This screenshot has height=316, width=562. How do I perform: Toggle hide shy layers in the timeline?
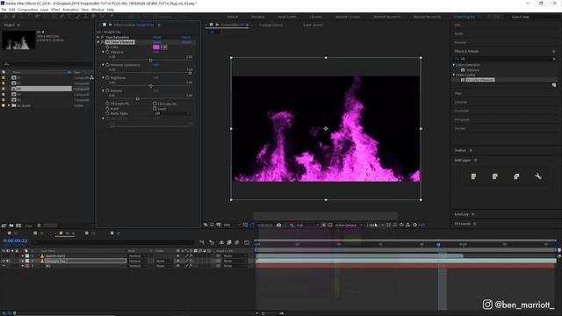[221, 242]
